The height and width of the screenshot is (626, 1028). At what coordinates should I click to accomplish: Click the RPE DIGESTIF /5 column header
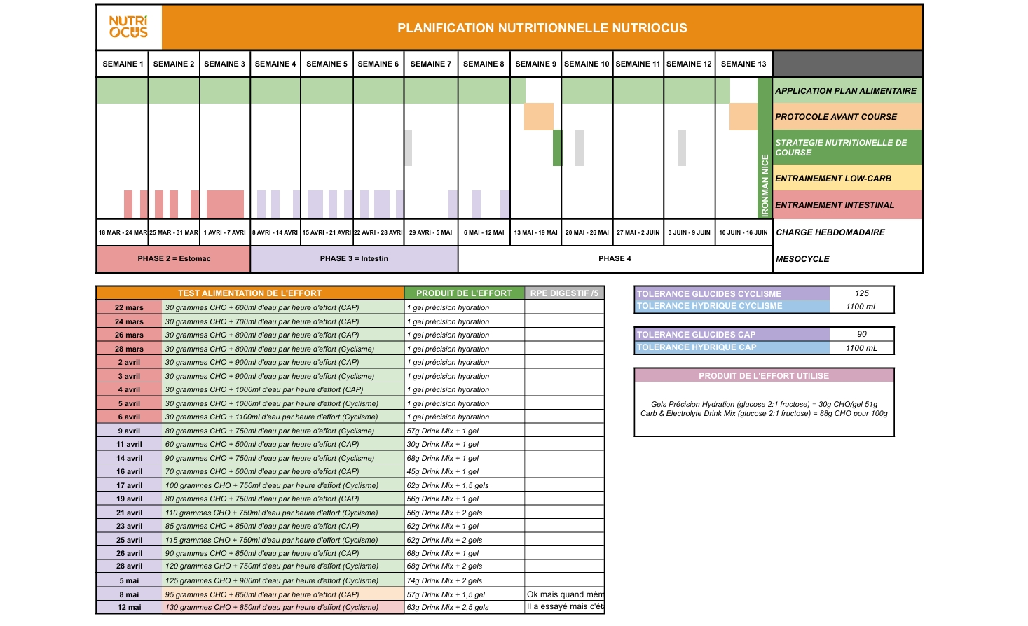(x=564, y=293)
